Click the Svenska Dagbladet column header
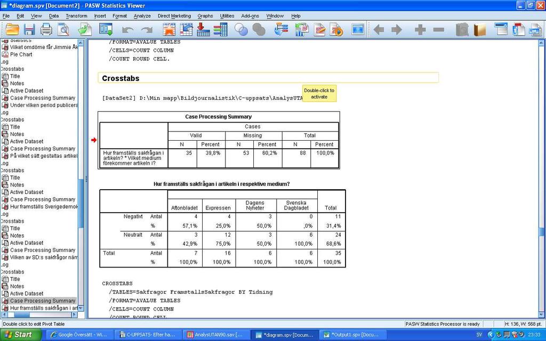The image size is (546, 341). 296,205
